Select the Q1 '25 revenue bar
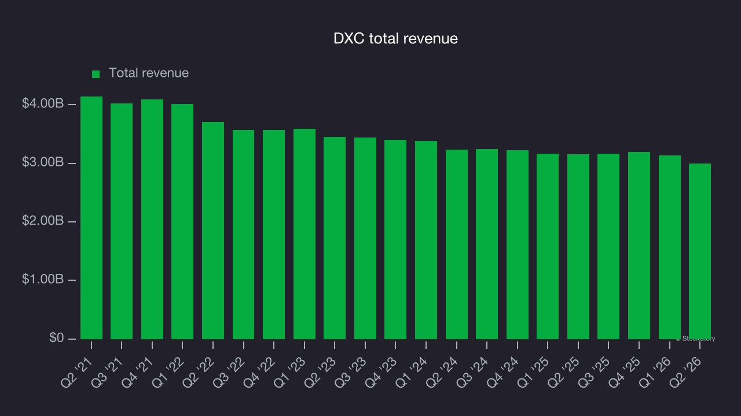Screen dimensions: 741x416 548,247
